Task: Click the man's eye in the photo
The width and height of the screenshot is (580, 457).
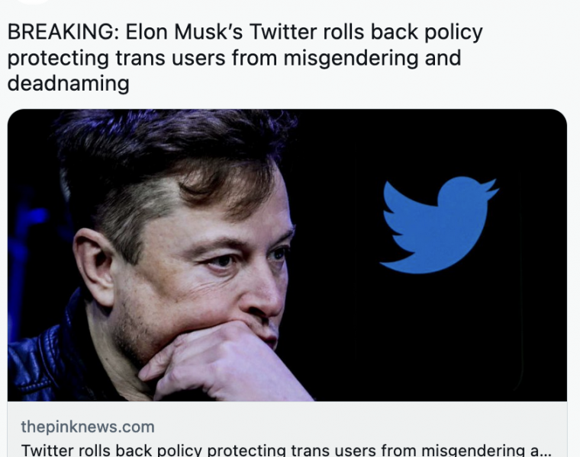Action: pyautogui.click(x=221, y=260)
